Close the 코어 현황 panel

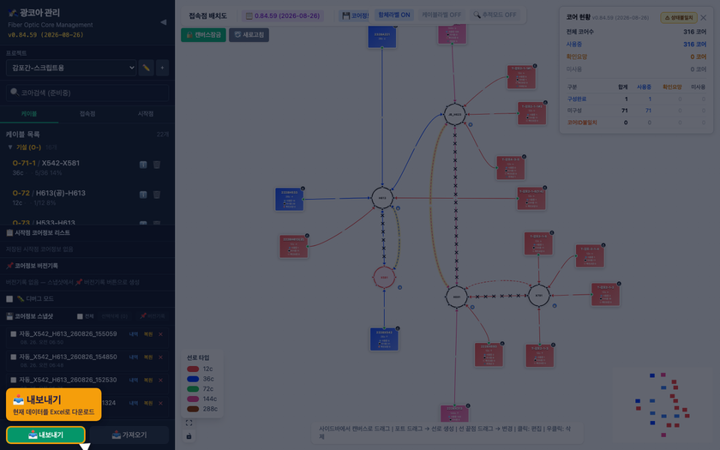pyautogui.click(x=704, y=18)
